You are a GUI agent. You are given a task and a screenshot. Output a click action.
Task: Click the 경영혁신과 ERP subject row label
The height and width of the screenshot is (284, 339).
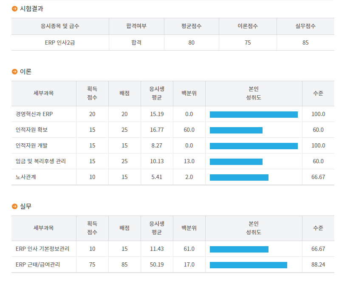34,114
